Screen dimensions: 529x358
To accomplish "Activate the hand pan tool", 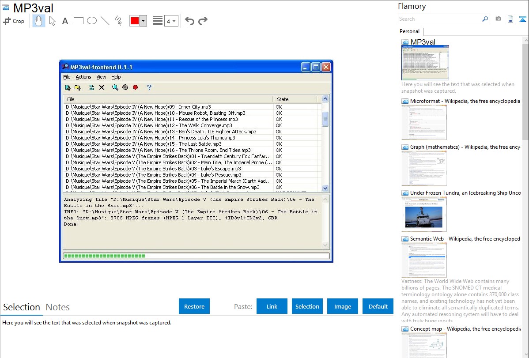I will (x=38, y=21).
